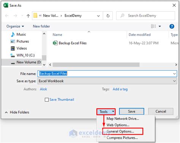Select Music in the navigation pane
This screenshot has width=180, height=143.
21,34
